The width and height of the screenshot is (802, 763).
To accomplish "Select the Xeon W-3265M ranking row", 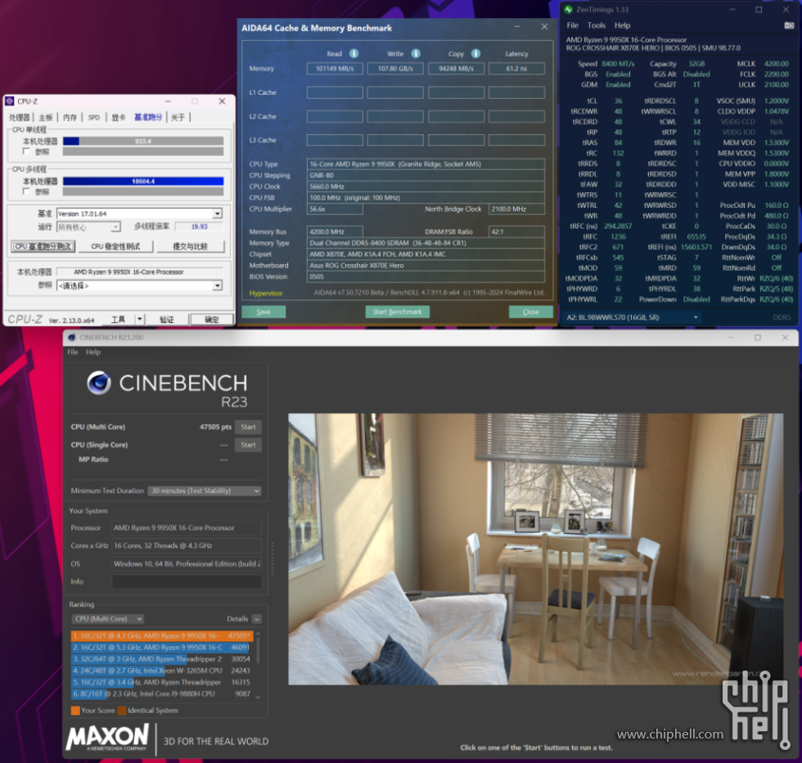I will pyautogui.click(x=162, y=671).
